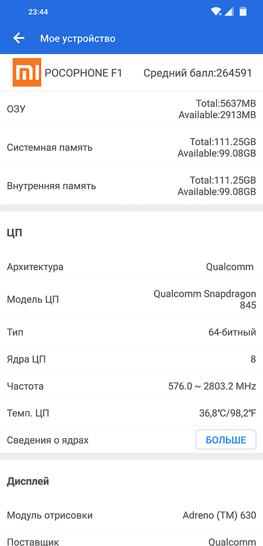Tap the back arrow icon
The width and height of the screenshot is (263, 546).
[18, 38]
